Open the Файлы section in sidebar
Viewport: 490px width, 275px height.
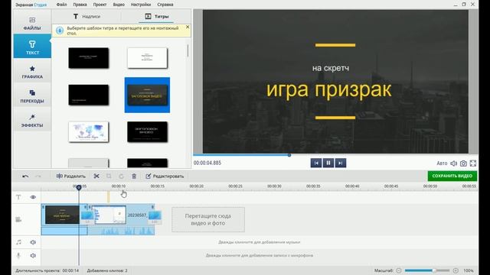[32, 24]
